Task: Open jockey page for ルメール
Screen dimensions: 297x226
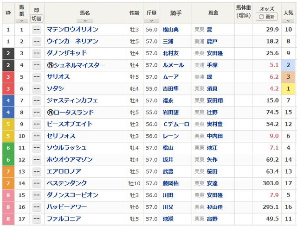Action: tap(173, 65)
